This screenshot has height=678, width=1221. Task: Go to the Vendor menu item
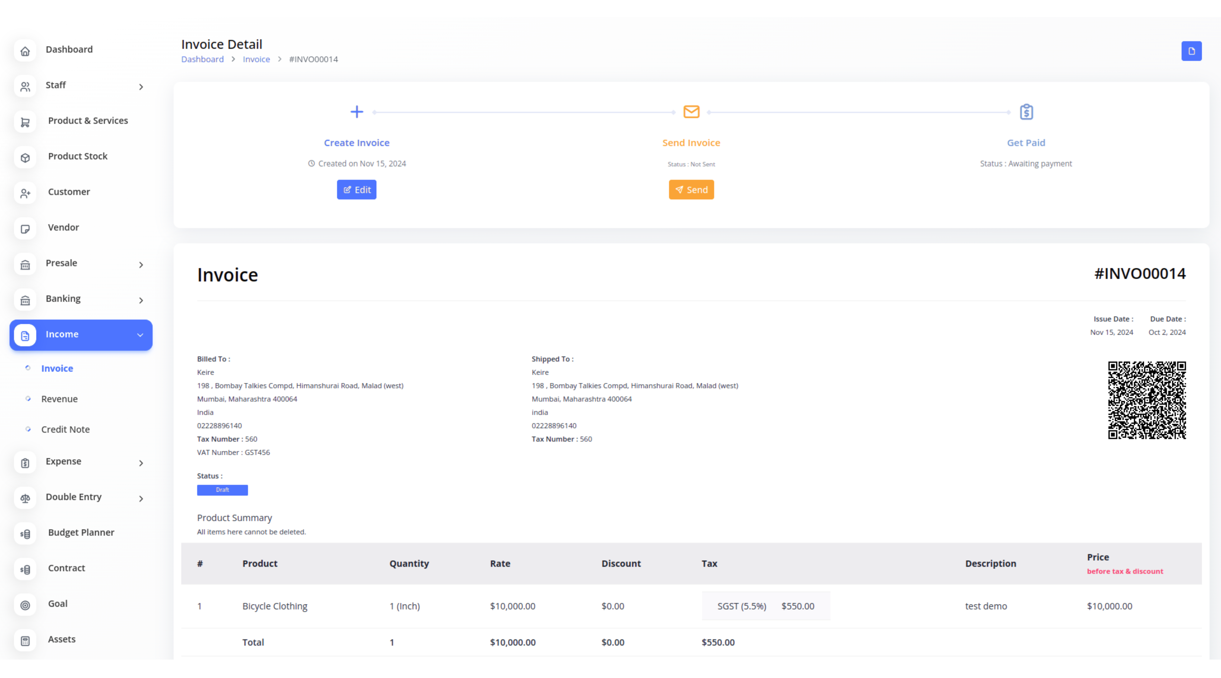pyautogui.click(x=63, y=227)
